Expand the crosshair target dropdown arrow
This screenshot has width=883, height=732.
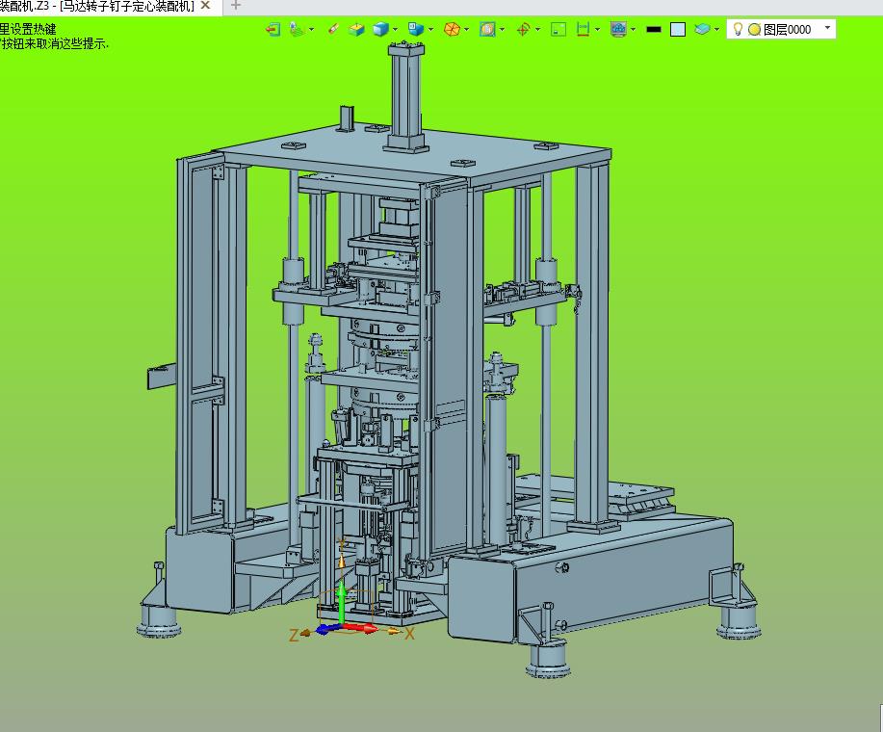[x=538, y=29]
